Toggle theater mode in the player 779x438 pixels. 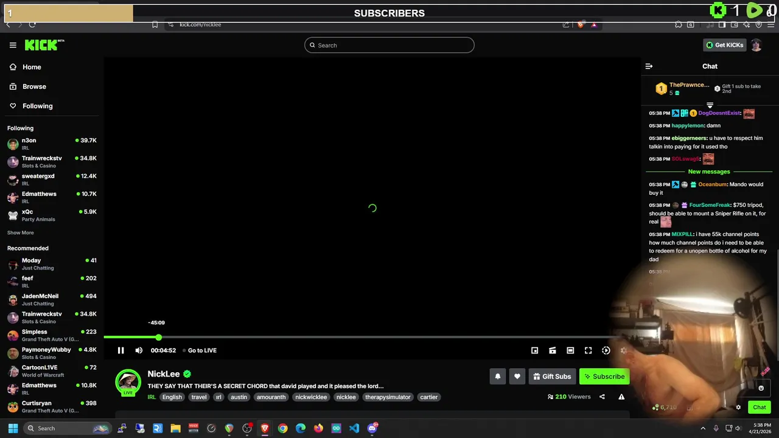[x=570, y=350]
